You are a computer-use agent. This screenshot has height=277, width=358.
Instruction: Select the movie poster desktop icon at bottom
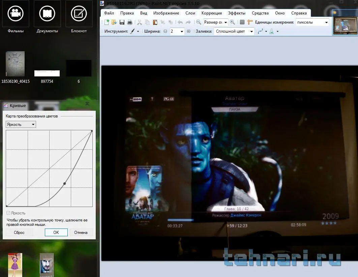[x=47, y=265]
